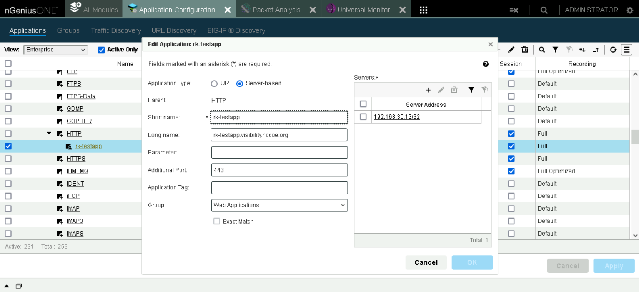
Task: Open the Group dropdown showing Web Applications
Action: 279,205
